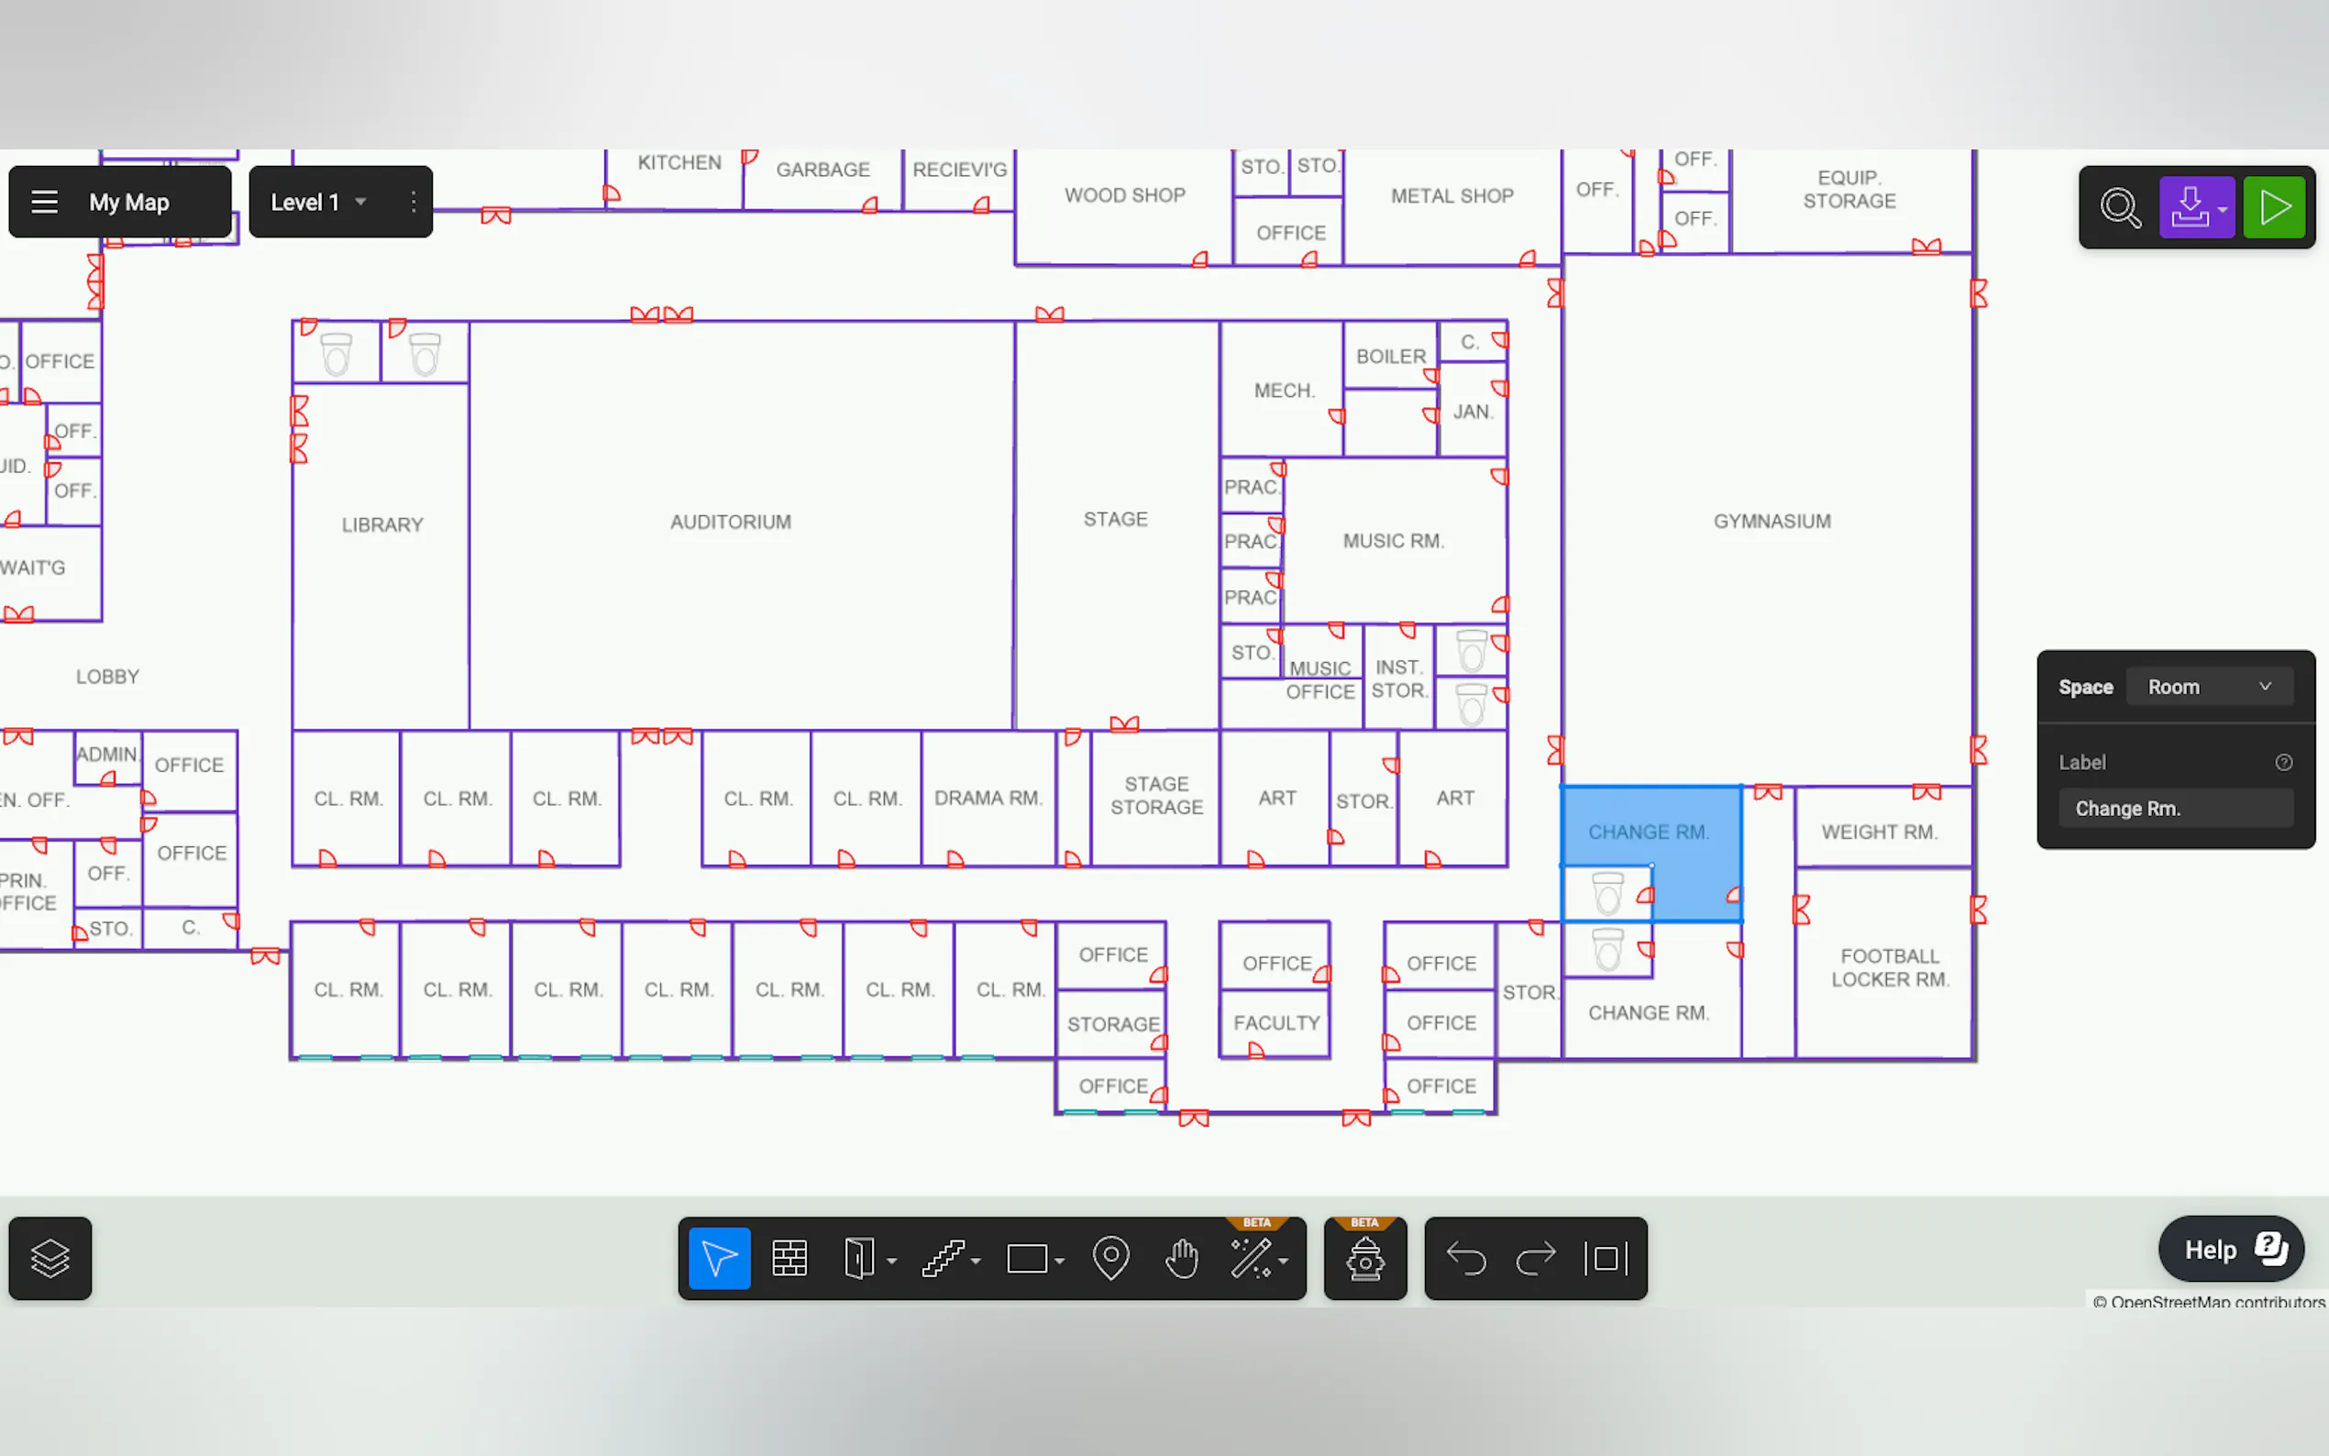Viewport: 2329px width, 1456px height.
Task: Click the METAL SHOP label
Action: [1451, 196]
